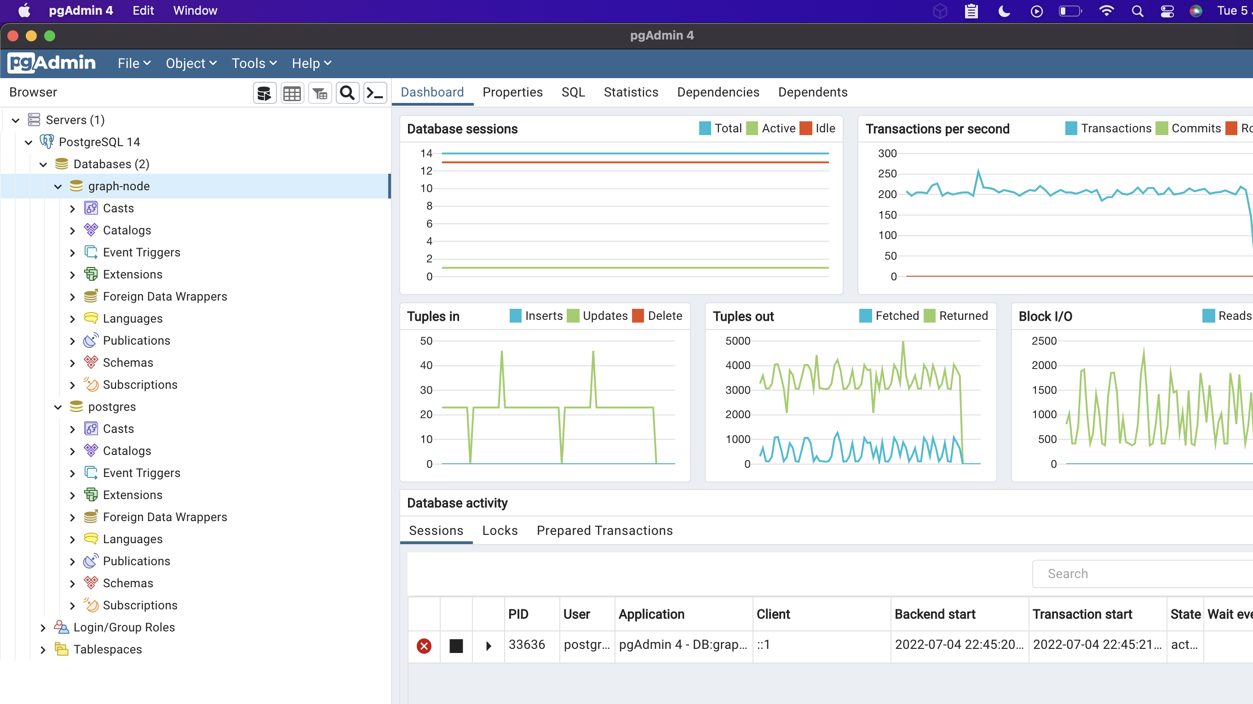
Task: Click Active legend swatch in Database sessions
Action: (752, 128)
